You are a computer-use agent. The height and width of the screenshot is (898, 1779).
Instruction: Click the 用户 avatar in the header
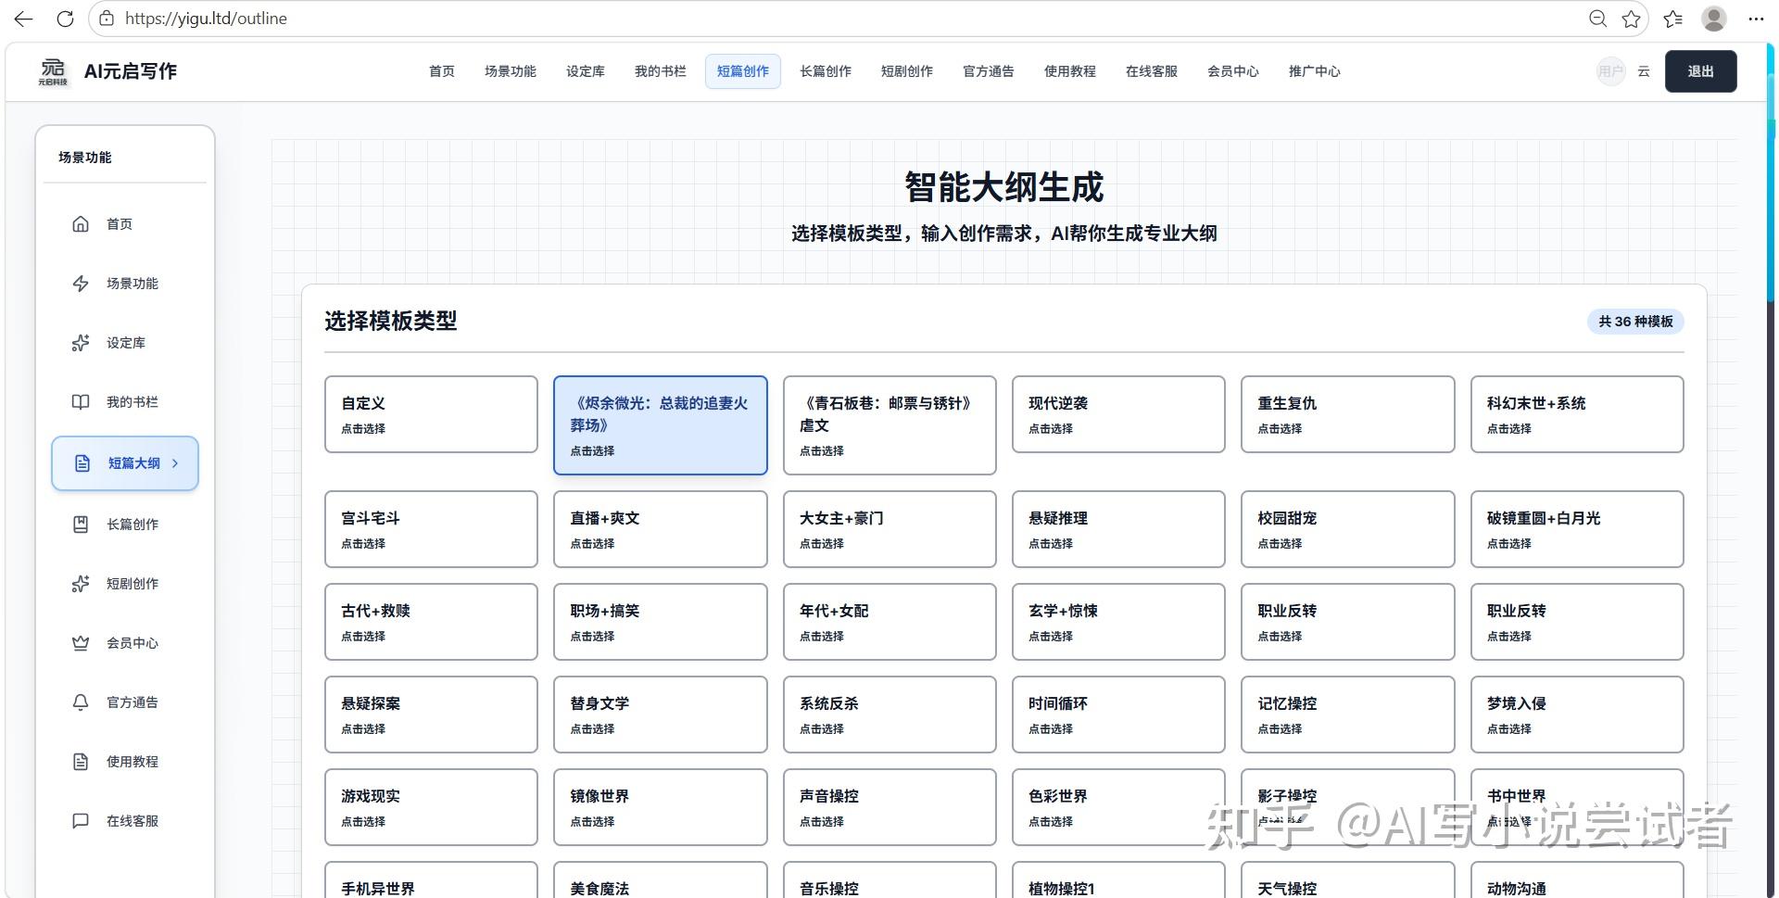1611,71
